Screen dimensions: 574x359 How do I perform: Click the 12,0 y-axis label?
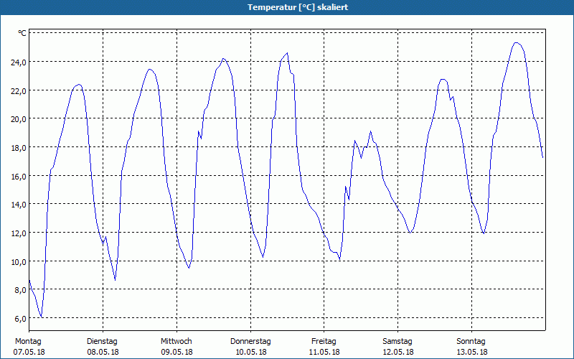(x=19, y=233)
